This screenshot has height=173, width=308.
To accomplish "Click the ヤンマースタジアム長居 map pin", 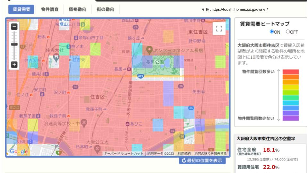I will [149, 50].
